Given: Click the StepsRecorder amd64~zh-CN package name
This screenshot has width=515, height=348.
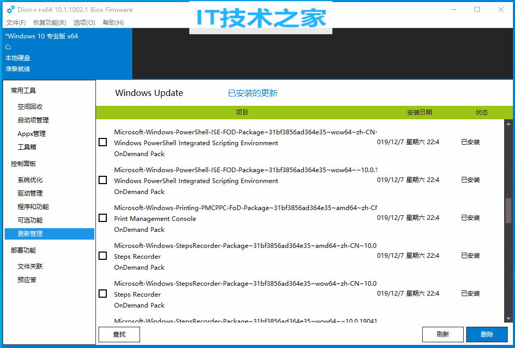Looking at the screenshot, I should pyautogui.click(x=245, y=245).
